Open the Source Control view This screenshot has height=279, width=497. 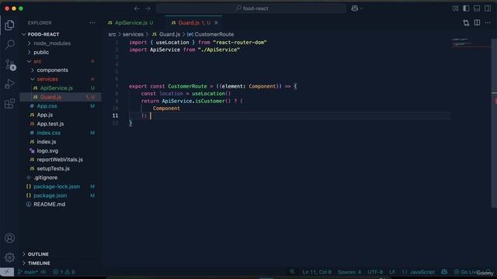10,65
